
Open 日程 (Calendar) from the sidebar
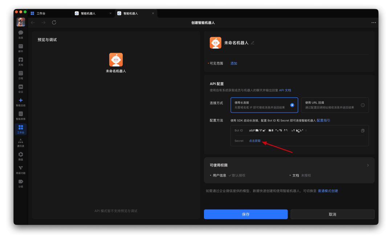coord(21,75)
